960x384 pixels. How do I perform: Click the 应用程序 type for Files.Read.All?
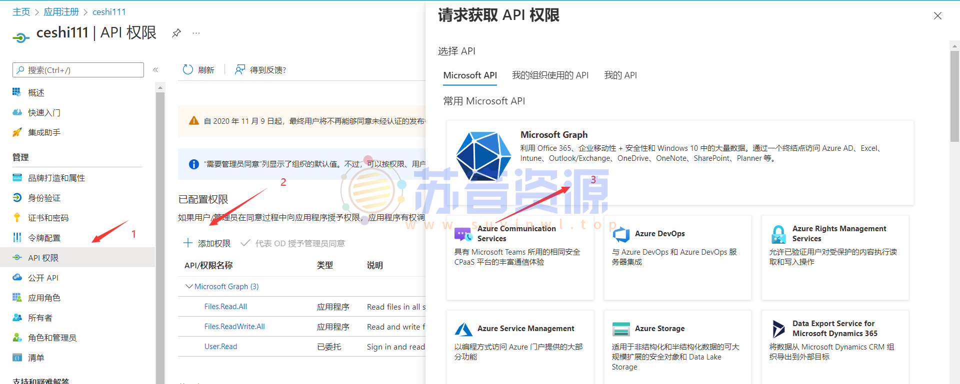333,307
